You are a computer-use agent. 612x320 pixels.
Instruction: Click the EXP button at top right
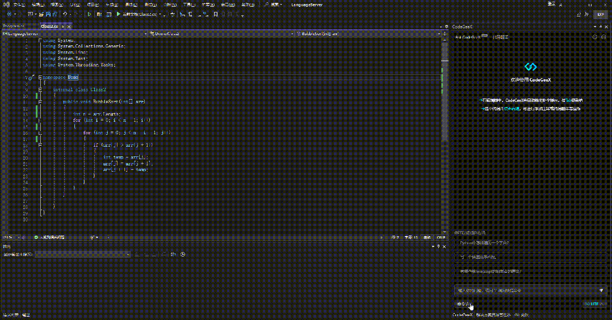(600, 14)
